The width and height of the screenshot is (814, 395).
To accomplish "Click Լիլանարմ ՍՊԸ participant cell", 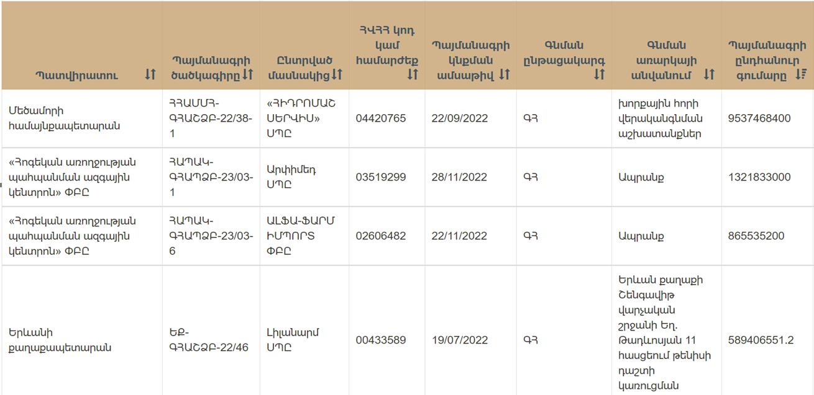I will tap(304, 340).
